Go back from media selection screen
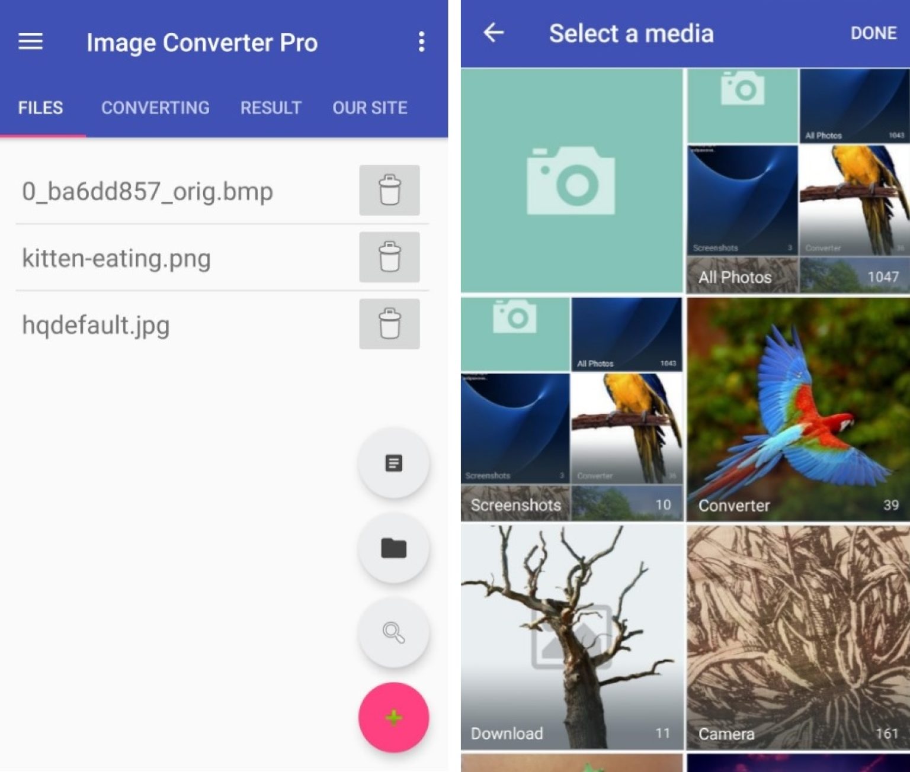This screenshot has width=910, height=772. 494,33
